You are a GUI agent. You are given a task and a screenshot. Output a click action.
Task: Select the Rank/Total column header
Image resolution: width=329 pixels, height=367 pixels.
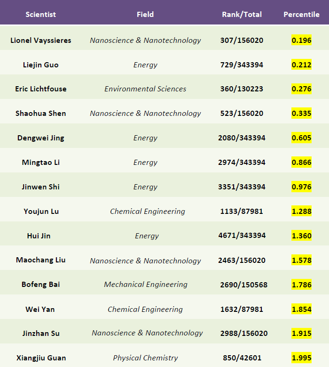(x=242, y=14)
